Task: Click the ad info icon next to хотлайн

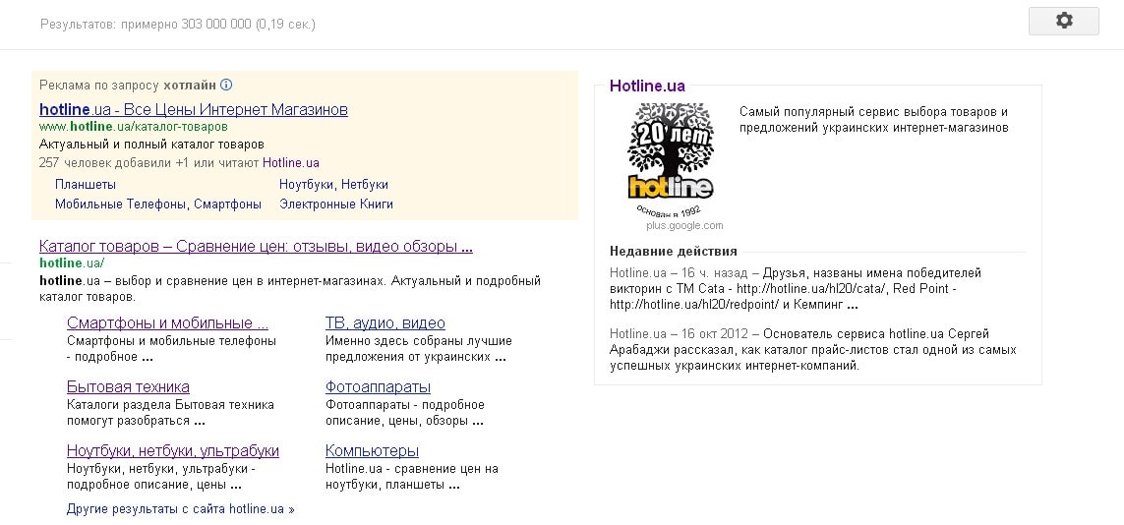Action: [226, 86]
